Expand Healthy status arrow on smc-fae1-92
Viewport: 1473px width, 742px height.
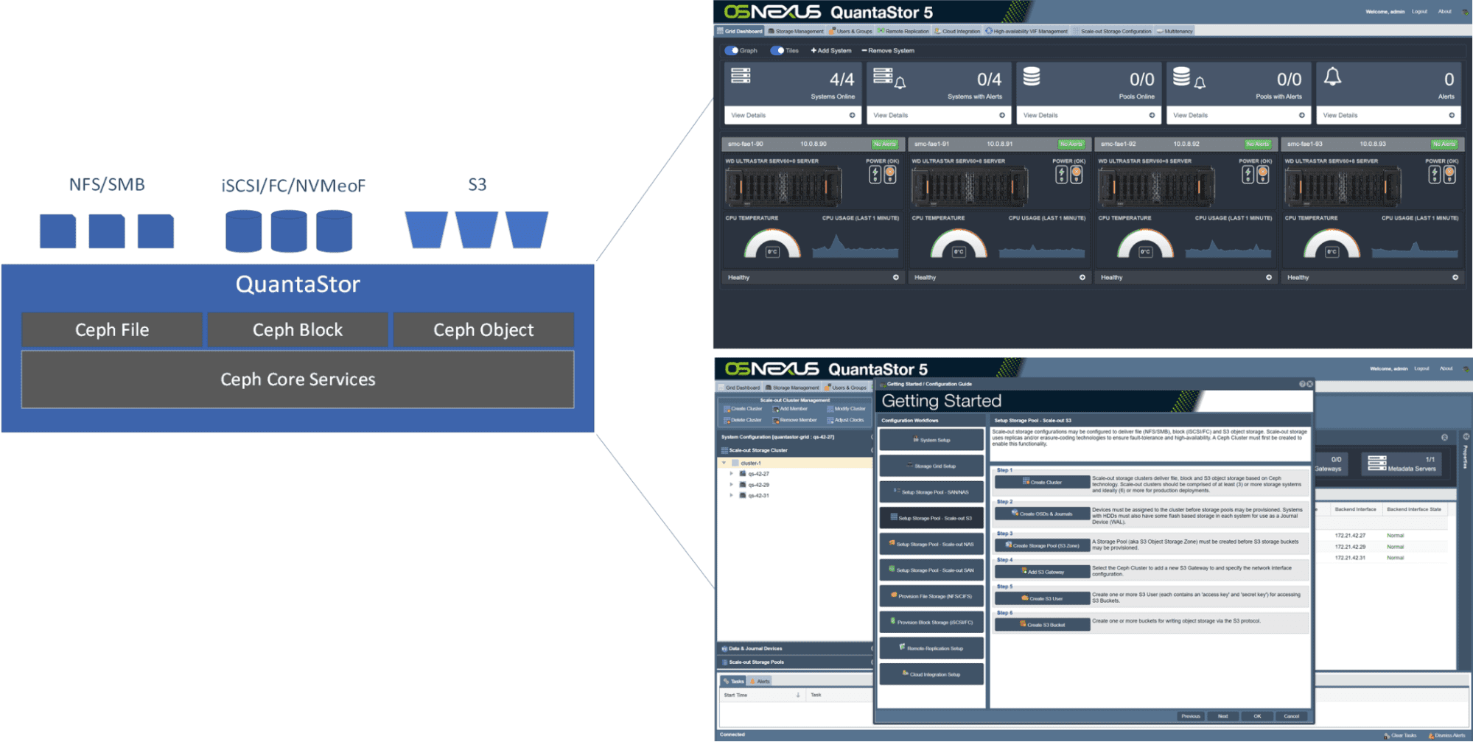pos(1269,278)
